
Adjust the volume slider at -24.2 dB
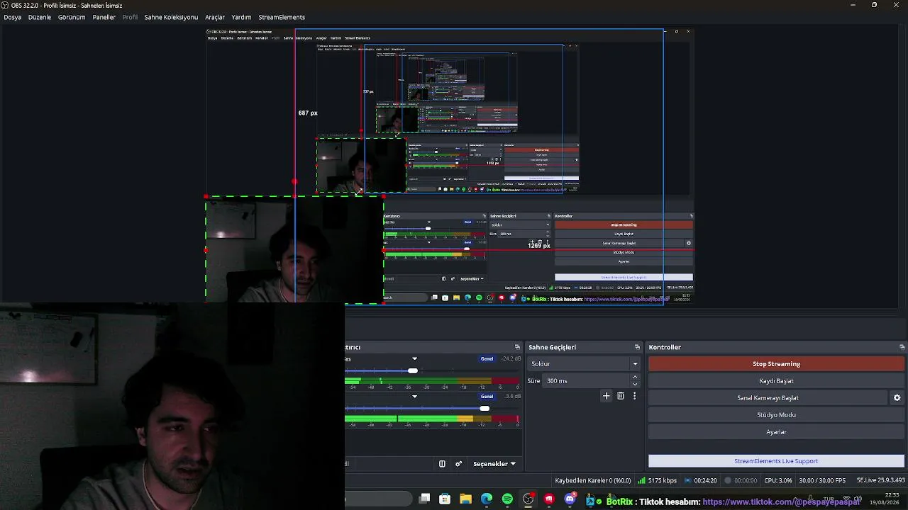pos(413,370)
